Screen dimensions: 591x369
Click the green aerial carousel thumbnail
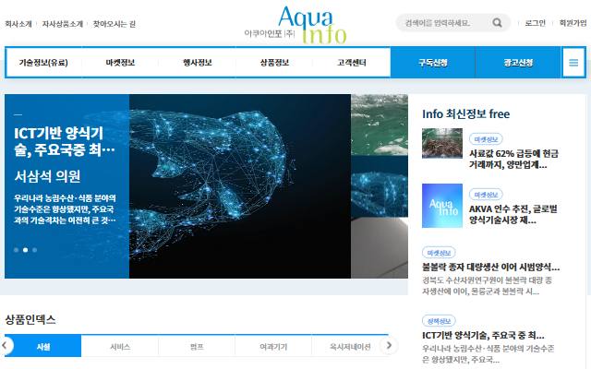(380, 125)
